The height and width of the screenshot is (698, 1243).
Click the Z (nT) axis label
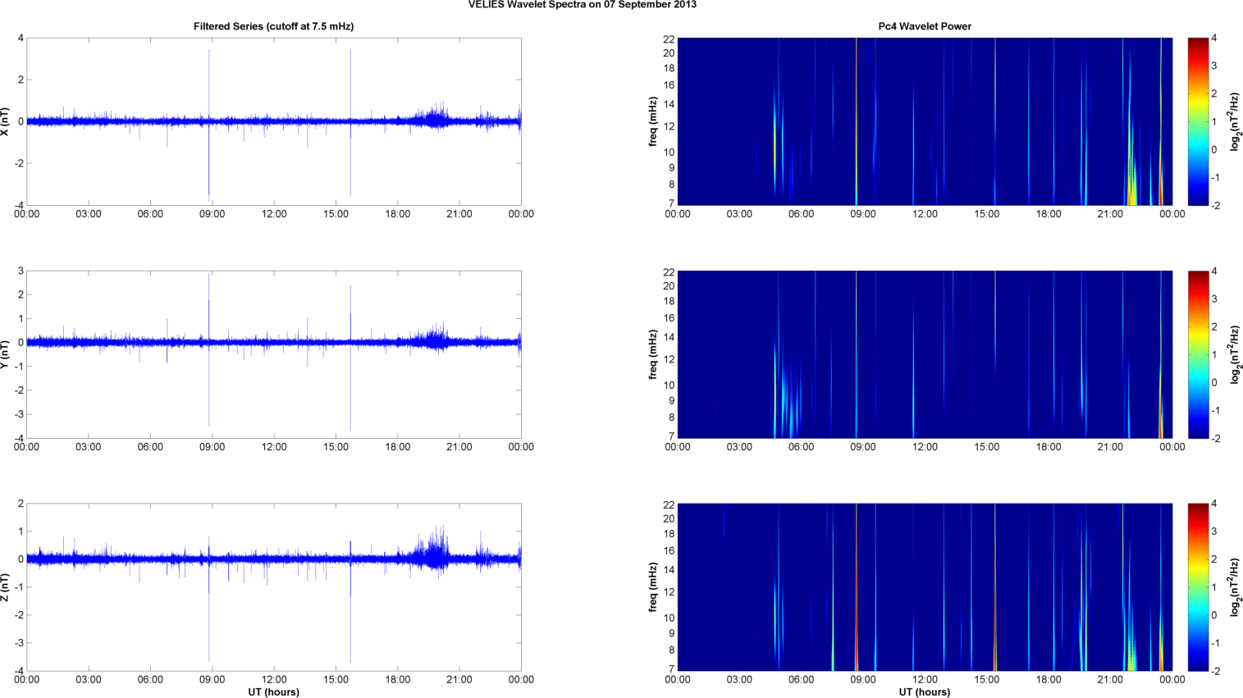tap(6, 587)
